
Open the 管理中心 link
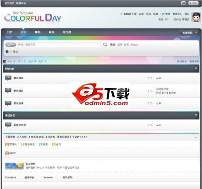point(177,14)
